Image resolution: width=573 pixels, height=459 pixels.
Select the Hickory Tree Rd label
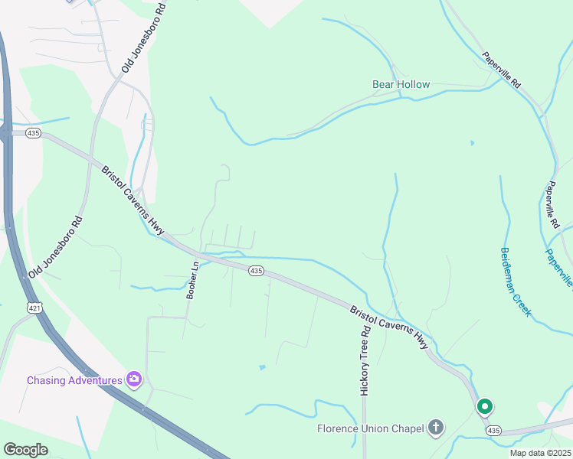365,361
